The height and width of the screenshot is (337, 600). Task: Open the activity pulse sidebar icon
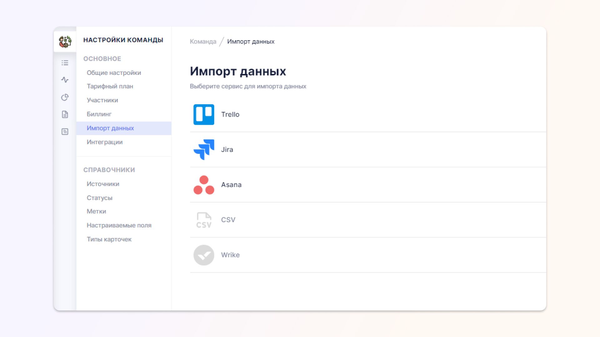(x=65, y=80)
